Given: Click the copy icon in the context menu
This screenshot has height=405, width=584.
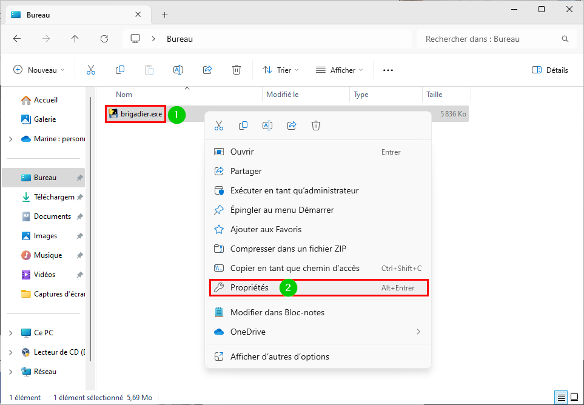Looking at the screenshot, I should click(243, 126).
